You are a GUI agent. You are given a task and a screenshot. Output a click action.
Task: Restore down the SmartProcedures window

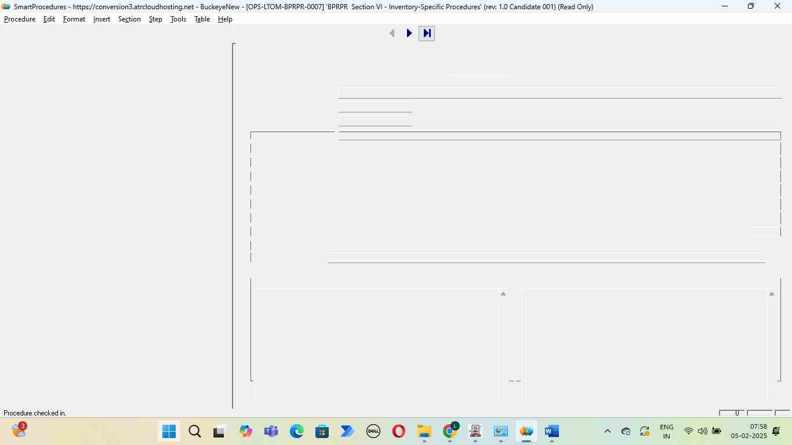coord(751,6)
